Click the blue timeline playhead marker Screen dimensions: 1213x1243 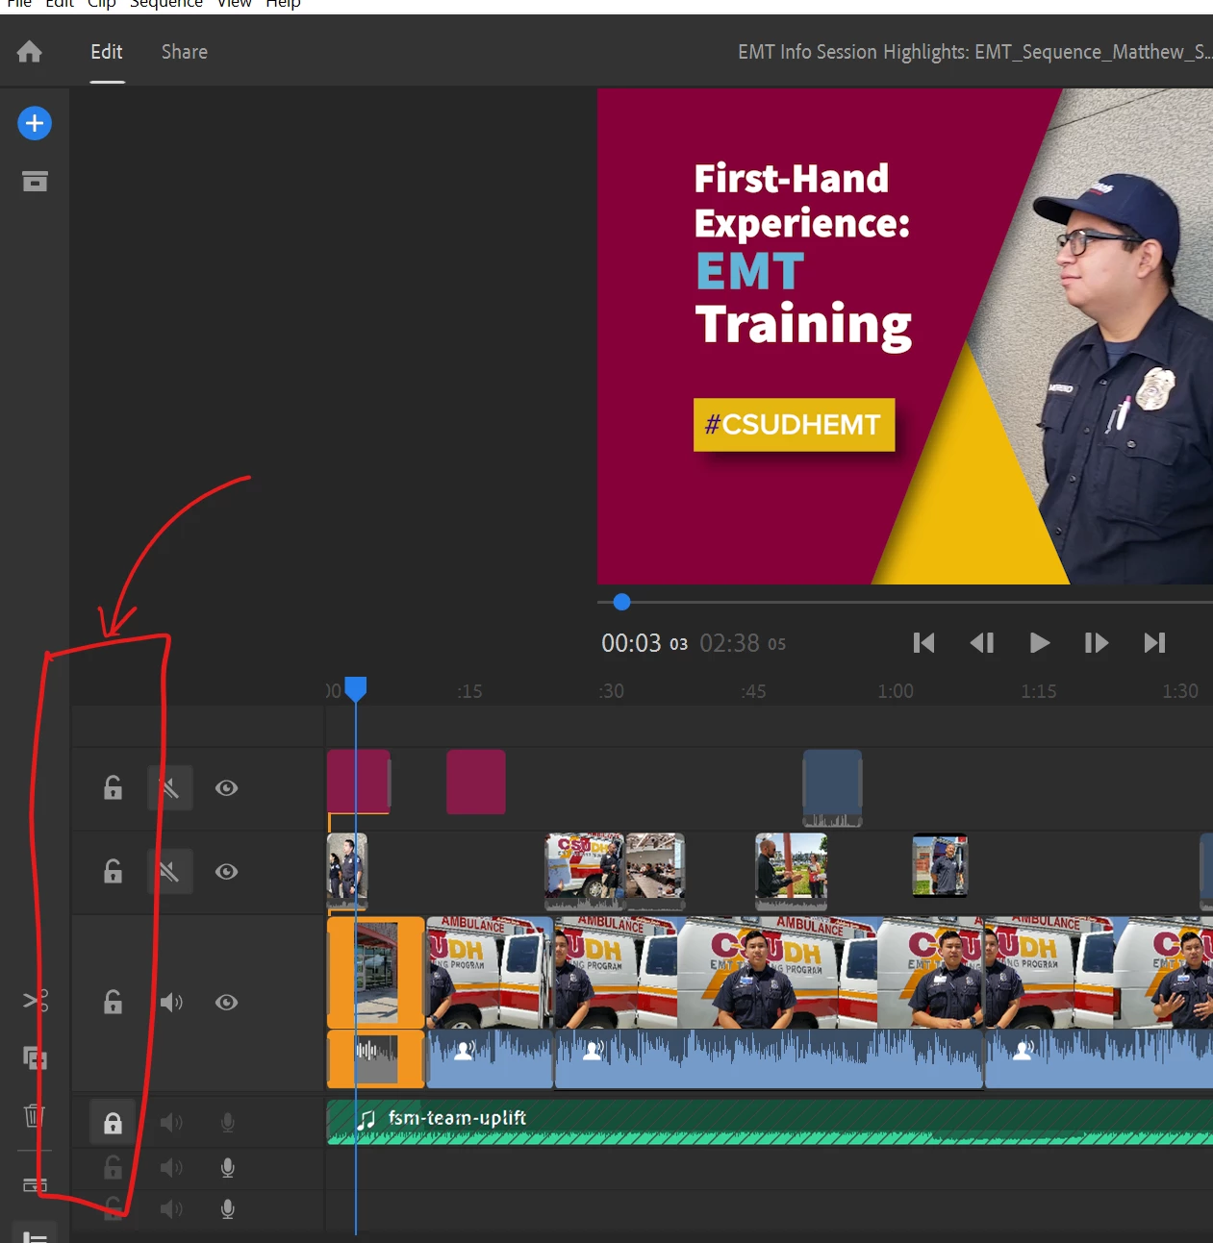click(x=356, y=688)
